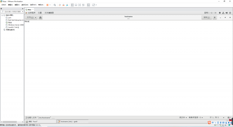This screenshot has width=233, height=127.
Task: Click the manage snapshots icon
Action: (x=67, y=5)
